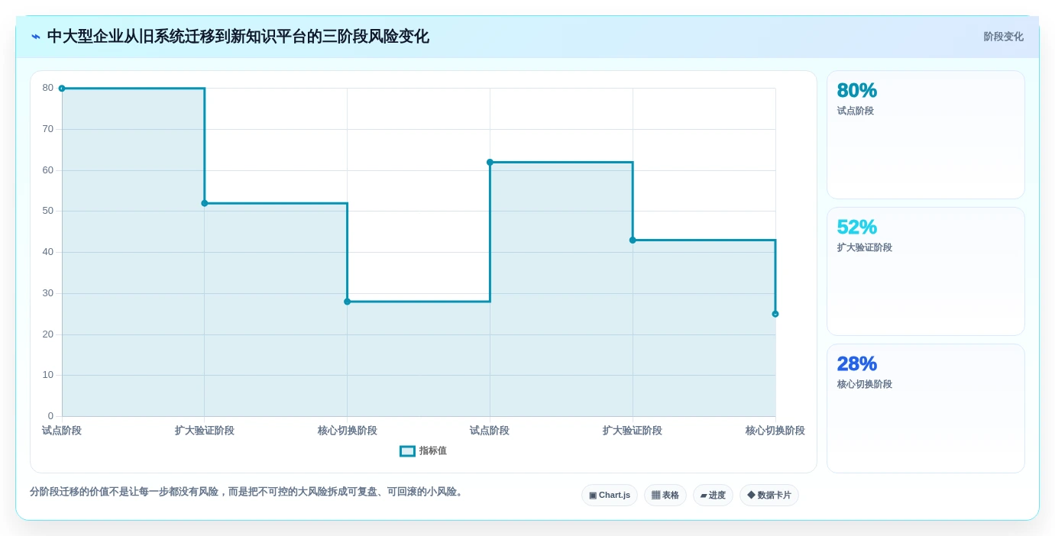This screenshot has height=536, width=1055.
Task: Click the 52% value text
Action: [x=857, y=228]
